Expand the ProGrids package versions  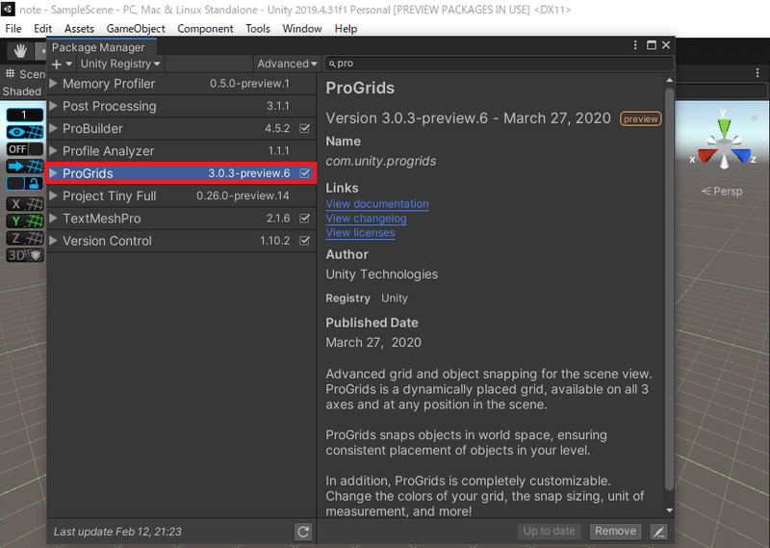point(54,173)
